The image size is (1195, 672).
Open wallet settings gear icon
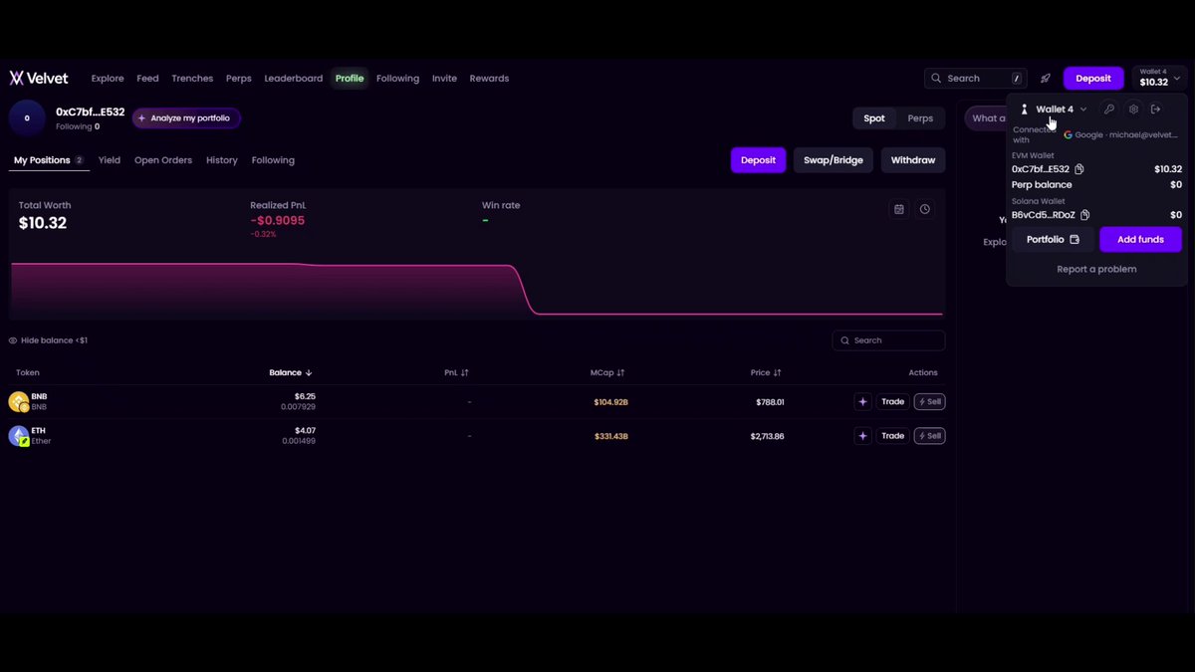[1133, 110]
